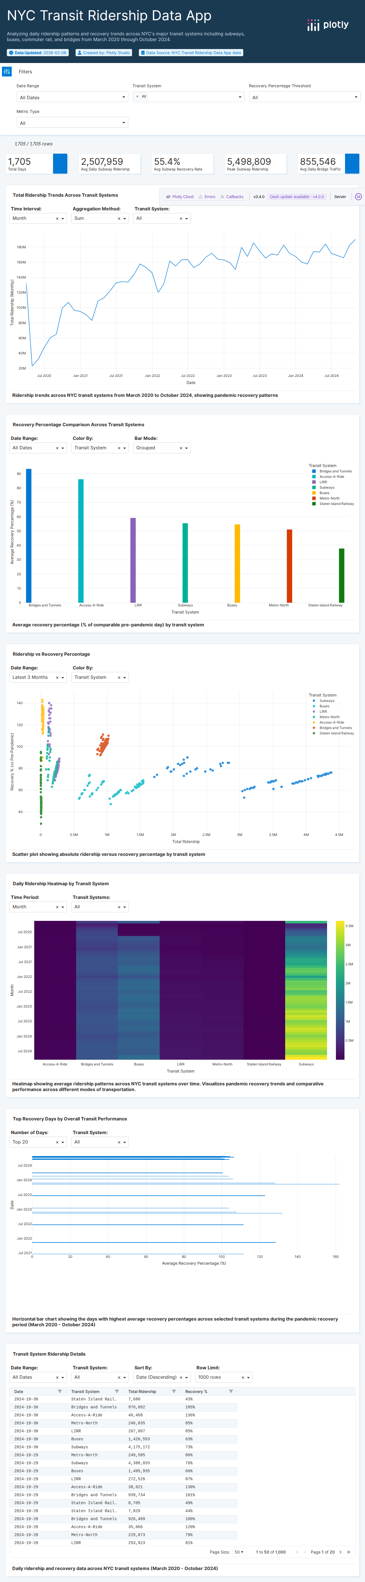Click the tall blue Bridges and Tunnels bar

coord(28,535)
